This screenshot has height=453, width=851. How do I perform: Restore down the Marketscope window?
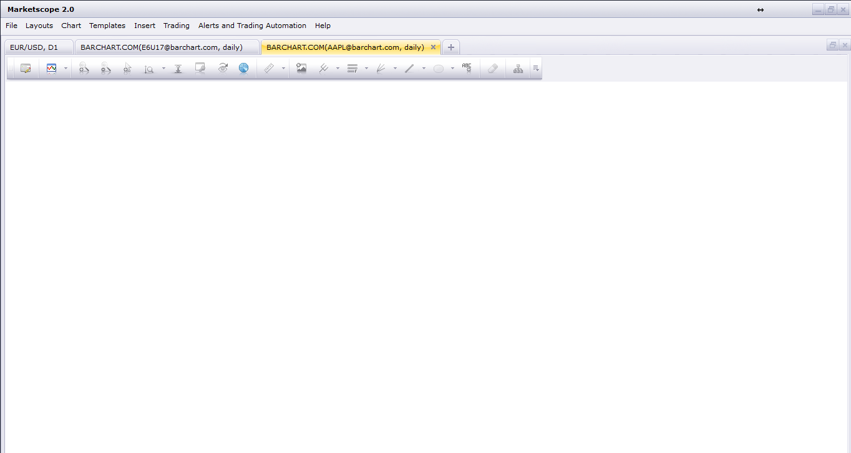[830, 9]
